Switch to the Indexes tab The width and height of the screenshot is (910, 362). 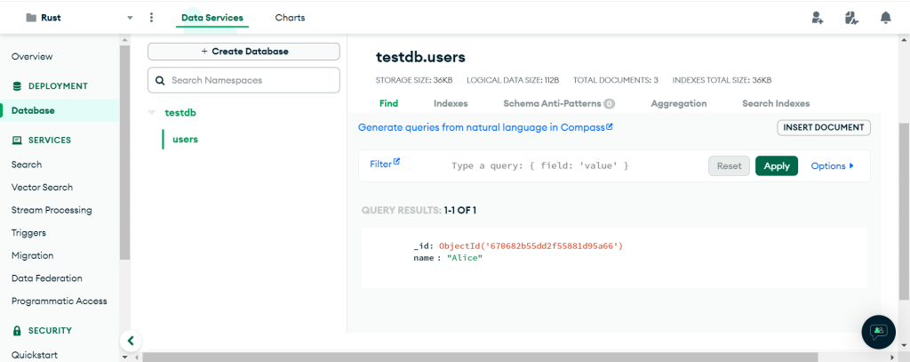(451, 103)
